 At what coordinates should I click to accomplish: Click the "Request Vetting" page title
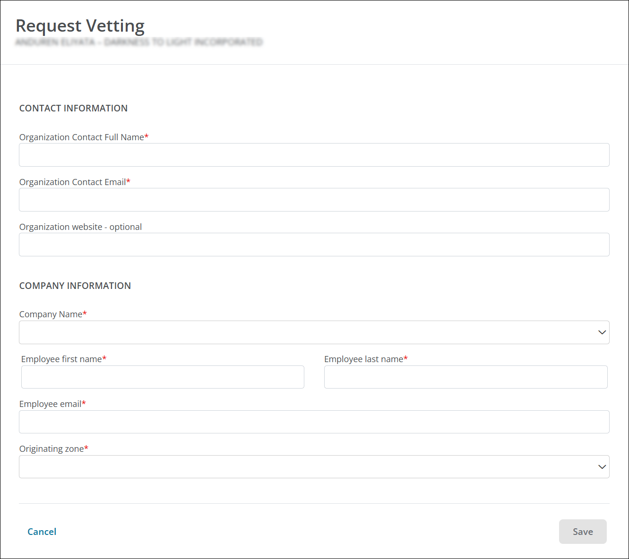tap(80, 26)
